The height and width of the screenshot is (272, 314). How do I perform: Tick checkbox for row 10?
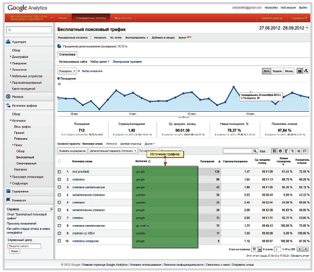click(x=60, y=241)
